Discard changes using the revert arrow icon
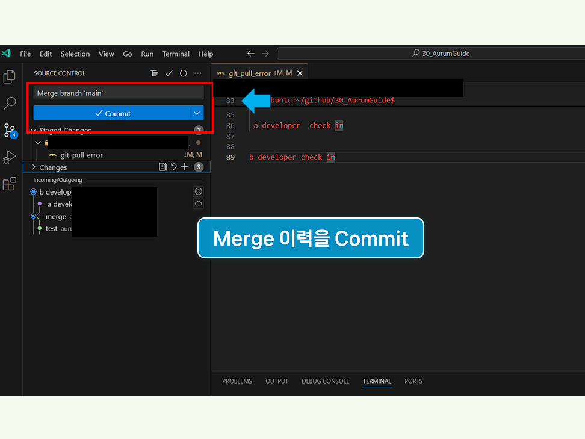Image resolution: width=585 pixels, height=439 pixels. click(x=175, y=167)
